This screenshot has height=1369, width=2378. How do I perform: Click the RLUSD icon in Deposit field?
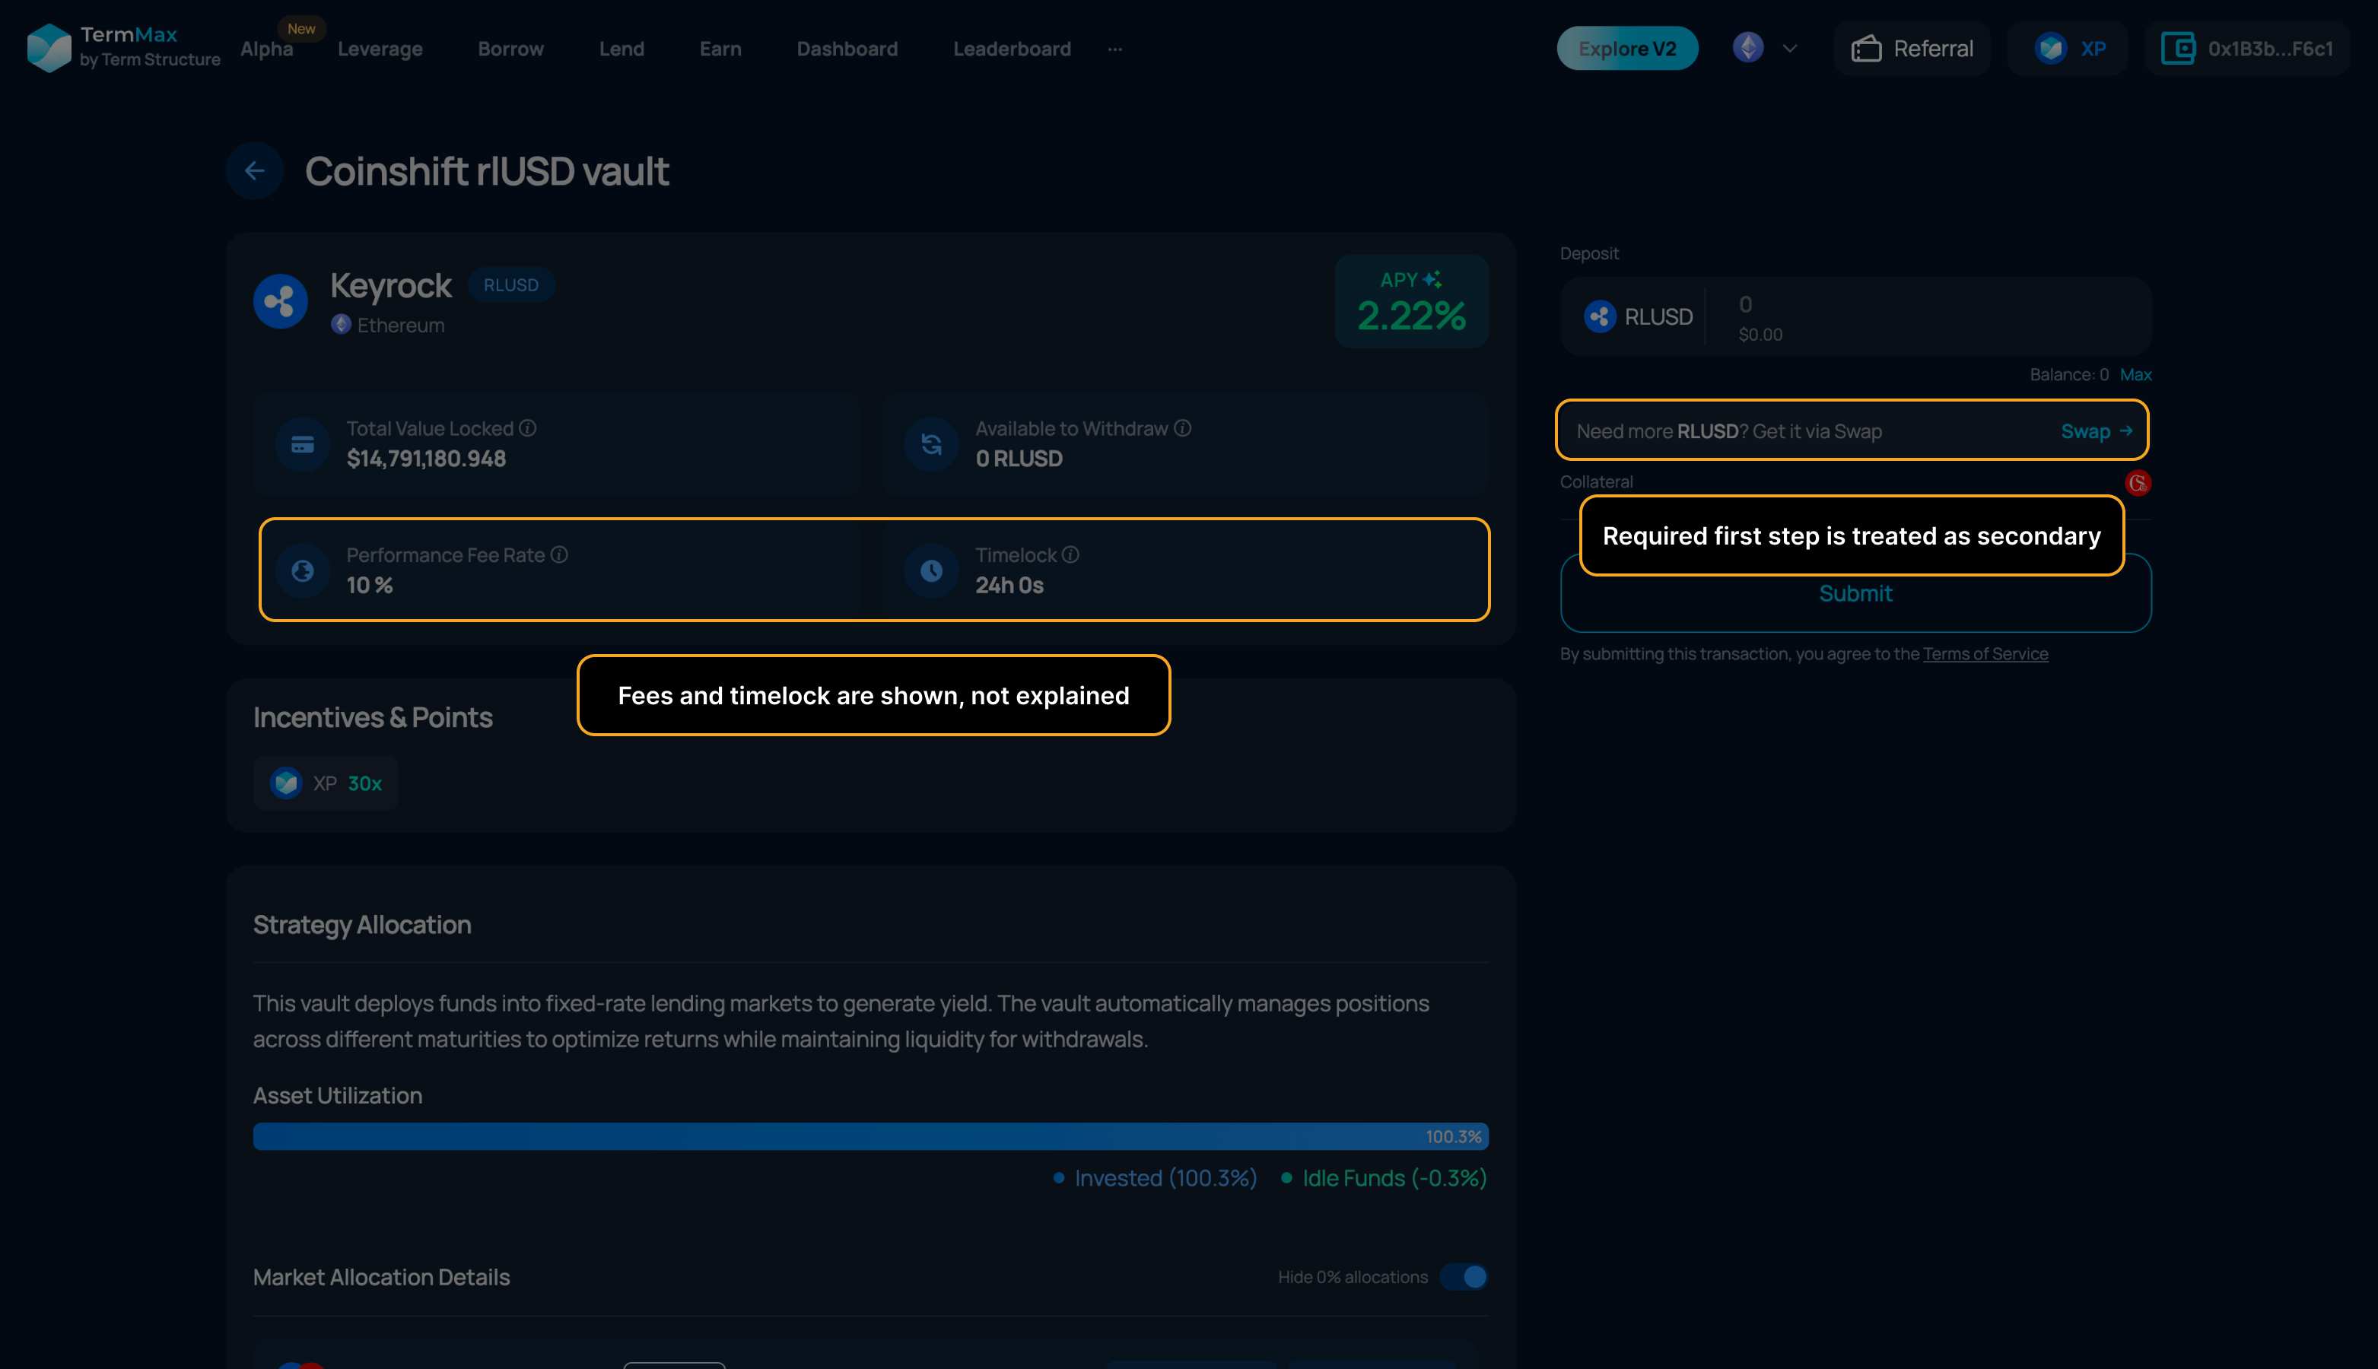tap(1600, 317)
